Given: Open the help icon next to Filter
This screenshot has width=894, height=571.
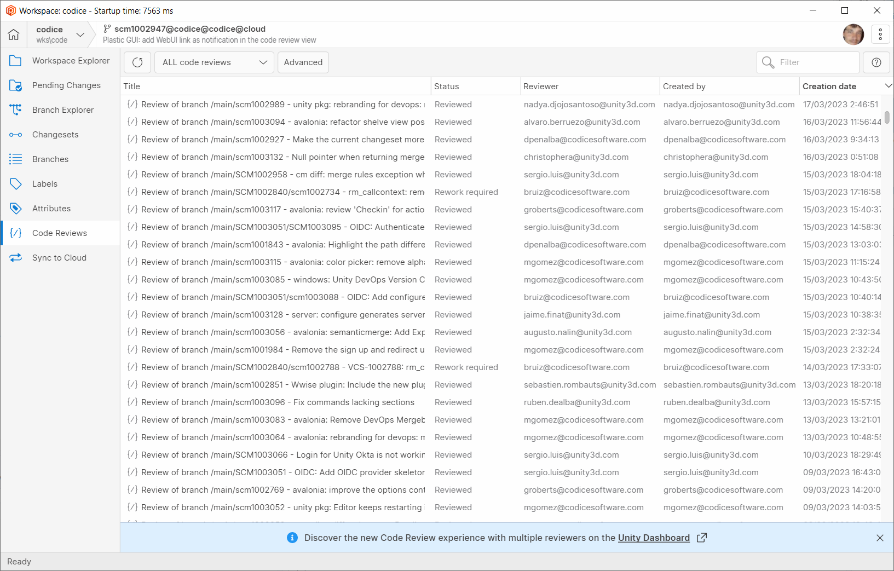Looking at the screenshot, I should point(876,62).
